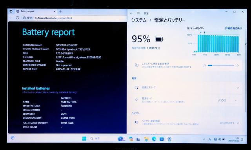Click the battery level bar chart

coord(216,43)
